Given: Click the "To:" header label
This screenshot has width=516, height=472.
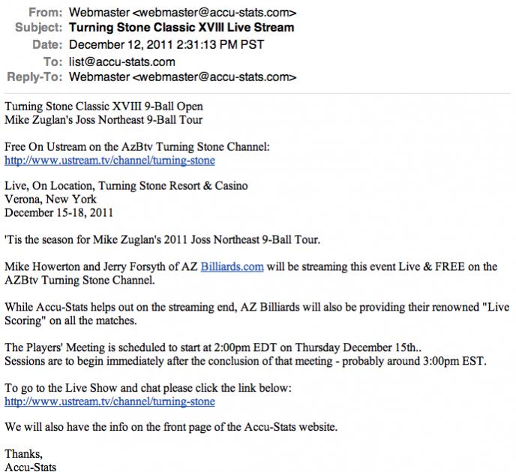Looking at the screenshot, I should 52,62.
